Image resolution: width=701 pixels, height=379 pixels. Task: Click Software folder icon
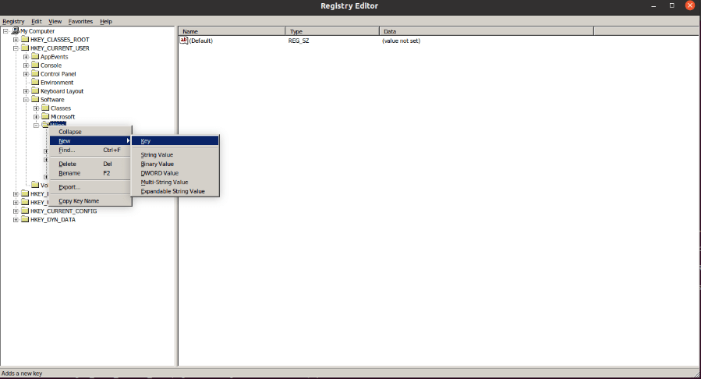pyautogui.click(x=35, y=99)
